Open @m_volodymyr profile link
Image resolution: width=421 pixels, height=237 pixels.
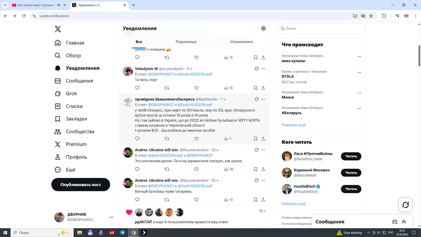tap(171, 69)
